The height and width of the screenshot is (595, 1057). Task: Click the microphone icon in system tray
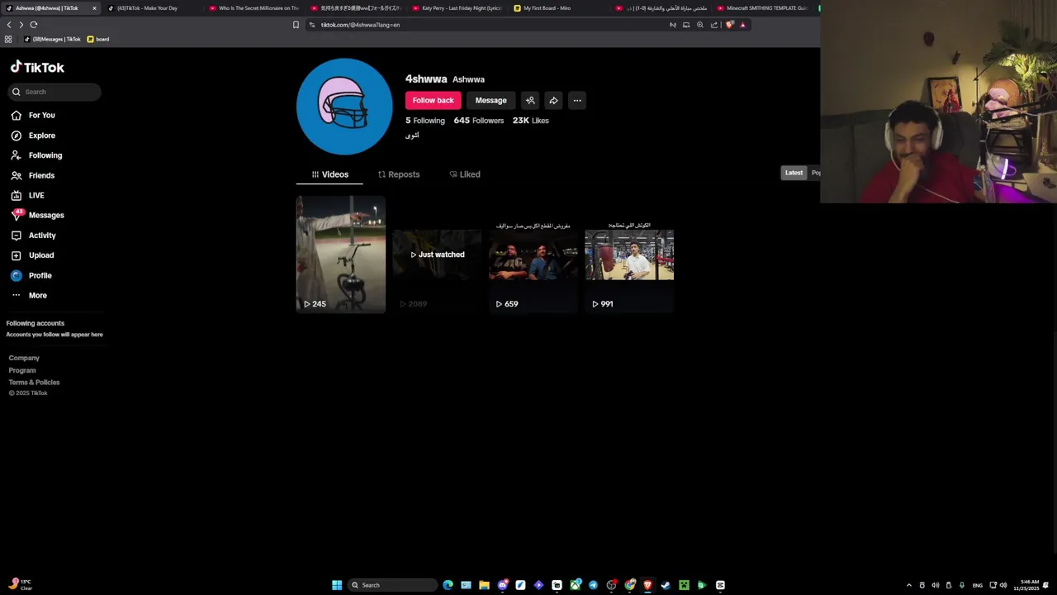click(962, 585)
